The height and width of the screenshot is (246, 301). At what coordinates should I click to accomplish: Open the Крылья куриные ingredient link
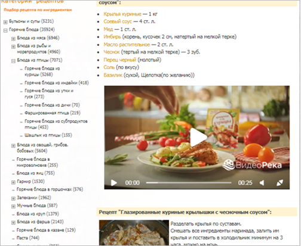click(122, 14)
